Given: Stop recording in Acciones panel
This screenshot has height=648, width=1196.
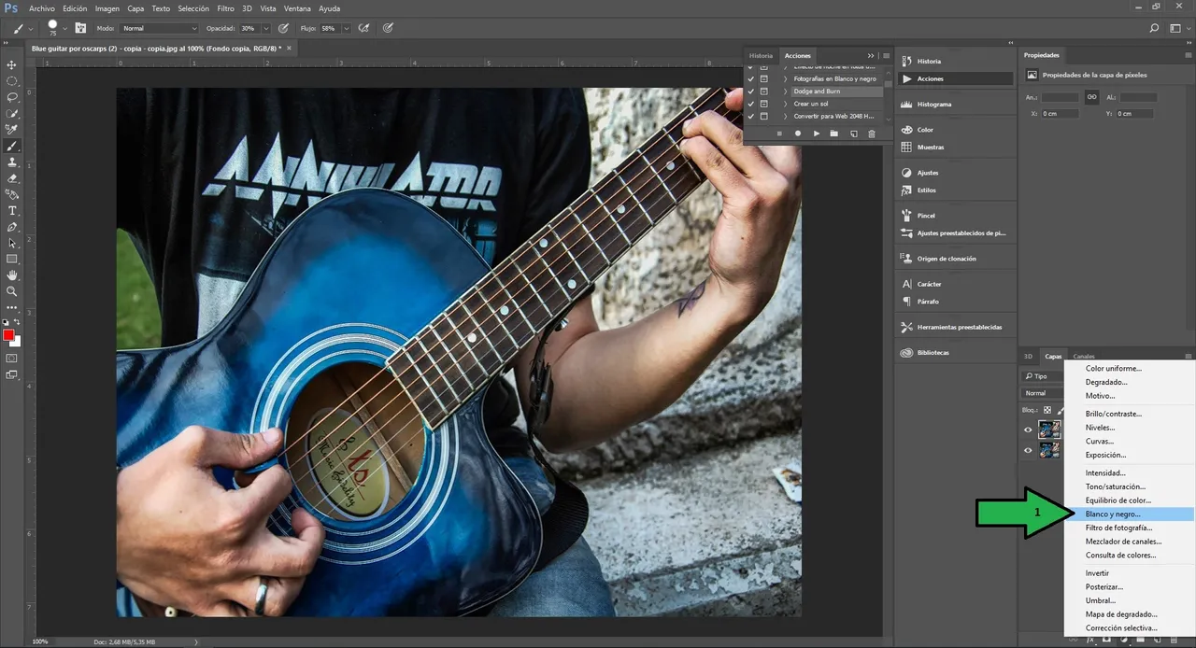Looking at the screenshot, I should tap(779, 134).
